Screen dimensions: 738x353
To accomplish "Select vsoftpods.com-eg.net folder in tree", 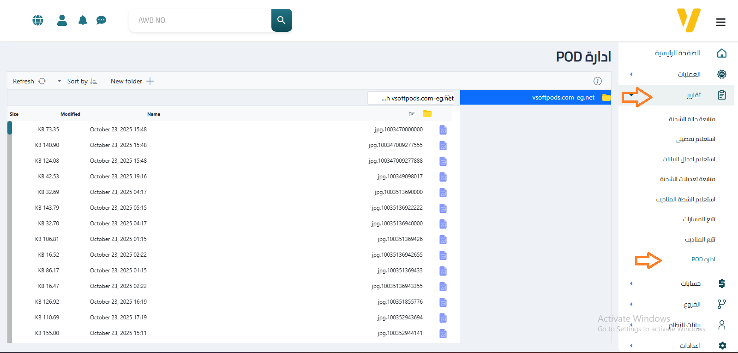I will (535, 97).
